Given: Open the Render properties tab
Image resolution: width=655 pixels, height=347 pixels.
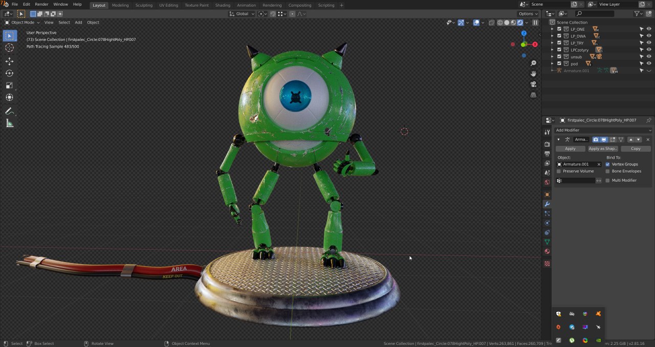Looking at the screenshot, I should [x=547, y=144].
